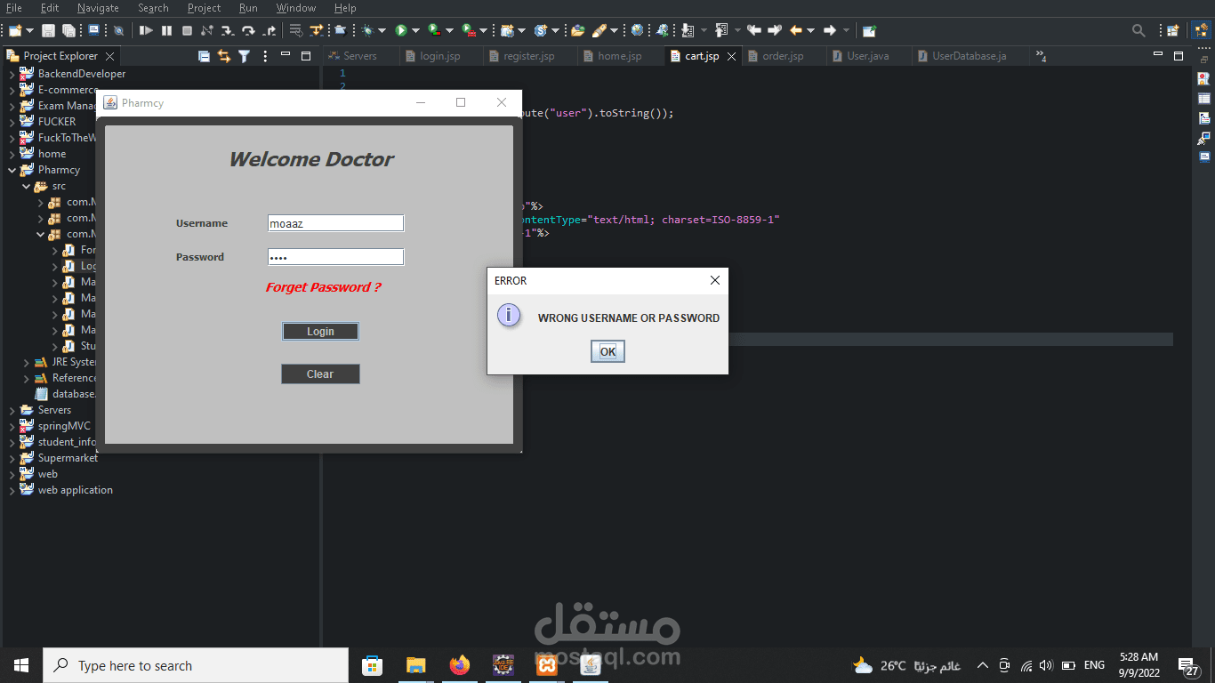The height and width of the screenshot is (683, 1215).
Task: Click the Terminate debug icon
Action: 187,30
